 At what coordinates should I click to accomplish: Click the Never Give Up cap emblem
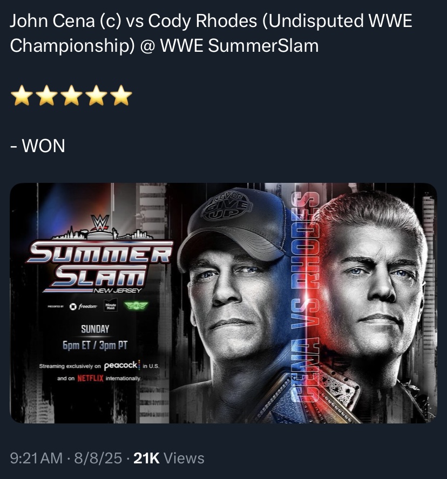click(x=227, y=206)
